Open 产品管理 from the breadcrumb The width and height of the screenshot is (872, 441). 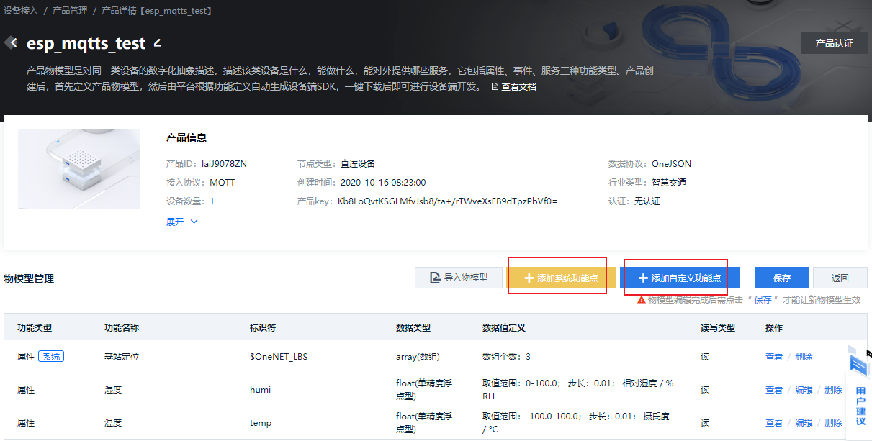pos(69,10)
